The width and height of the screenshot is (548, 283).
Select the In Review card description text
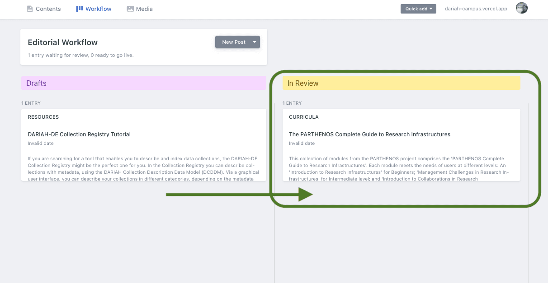(401, 168)
